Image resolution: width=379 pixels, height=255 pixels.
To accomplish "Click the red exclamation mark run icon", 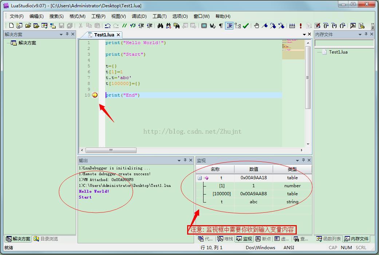I will [x=300, y=25].
